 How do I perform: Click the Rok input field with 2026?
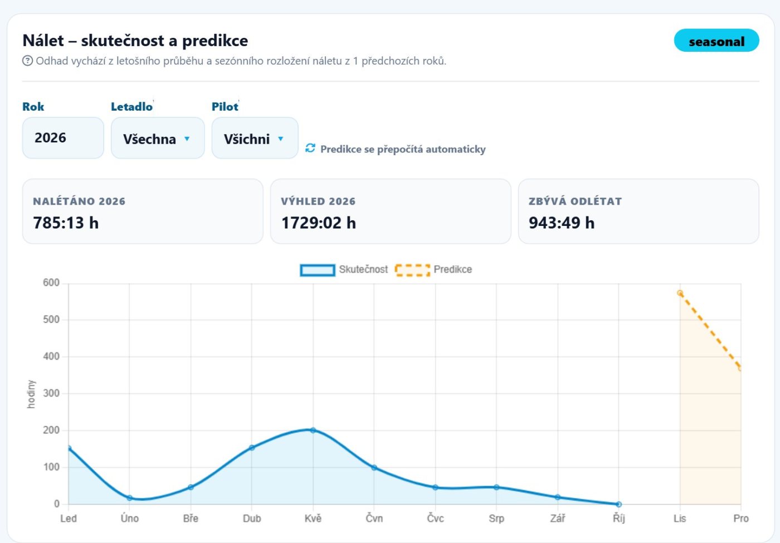coord(63,138)
